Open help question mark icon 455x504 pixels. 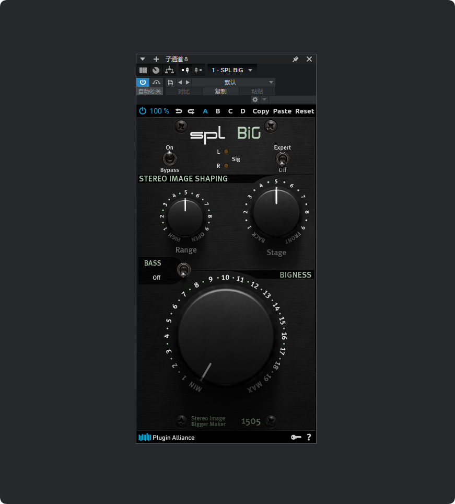click(x=309, y=437)
